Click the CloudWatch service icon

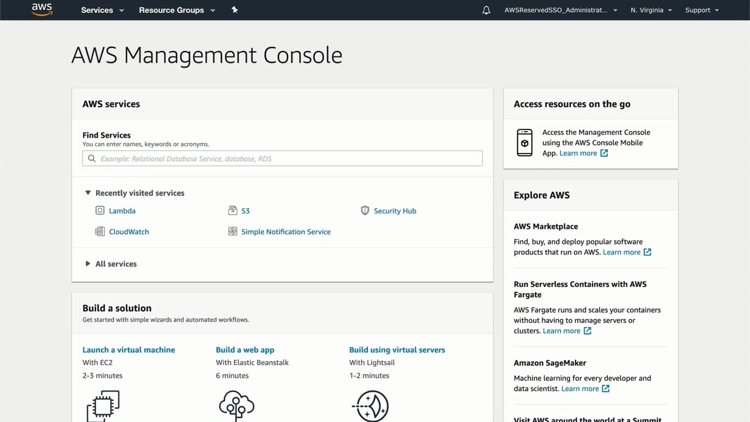point(100,232)
